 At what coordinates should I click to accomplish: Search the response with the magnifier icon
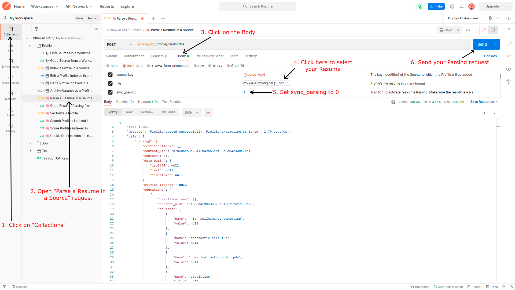tap(493, 113)
